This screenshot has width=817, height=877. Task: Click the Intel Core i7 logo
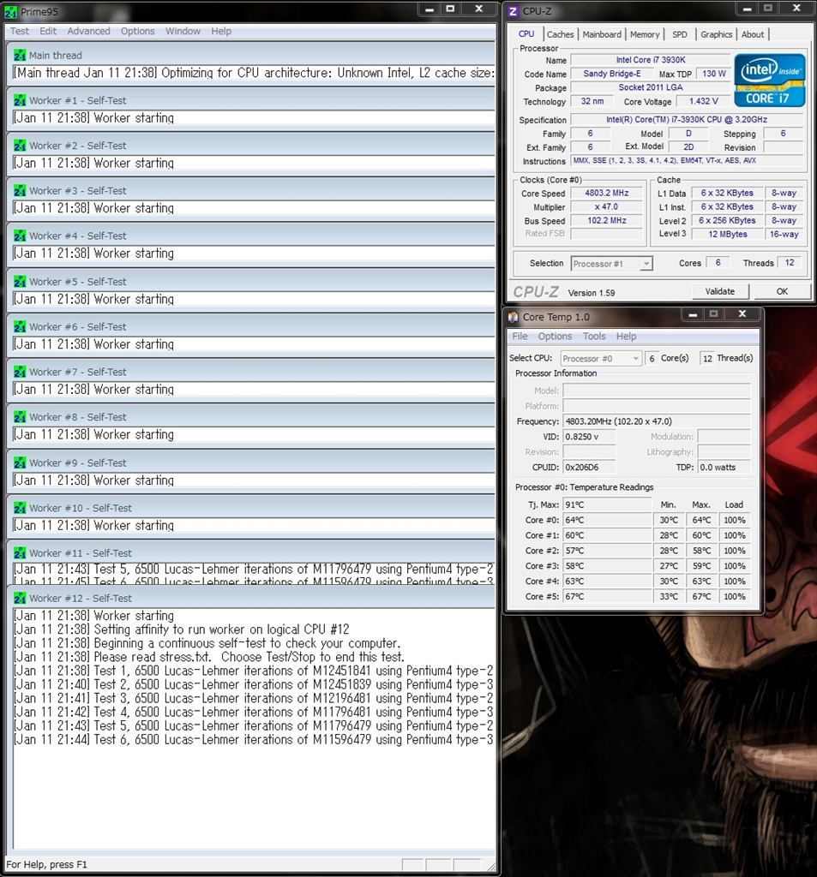coord(769,81)
